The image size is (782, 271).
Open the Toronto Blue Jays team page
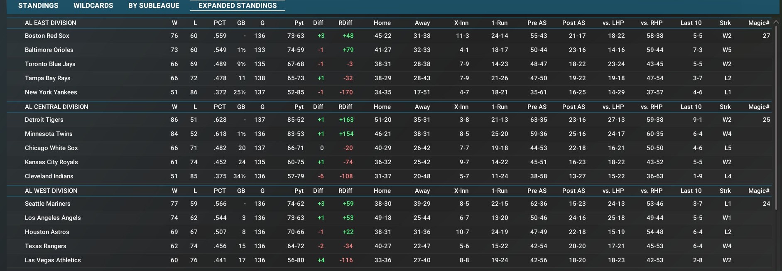[50, 64]
